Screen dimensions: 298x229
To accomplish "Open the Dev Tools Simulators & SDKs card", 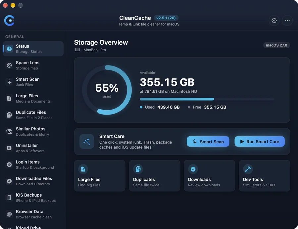I will pos(264,176).
